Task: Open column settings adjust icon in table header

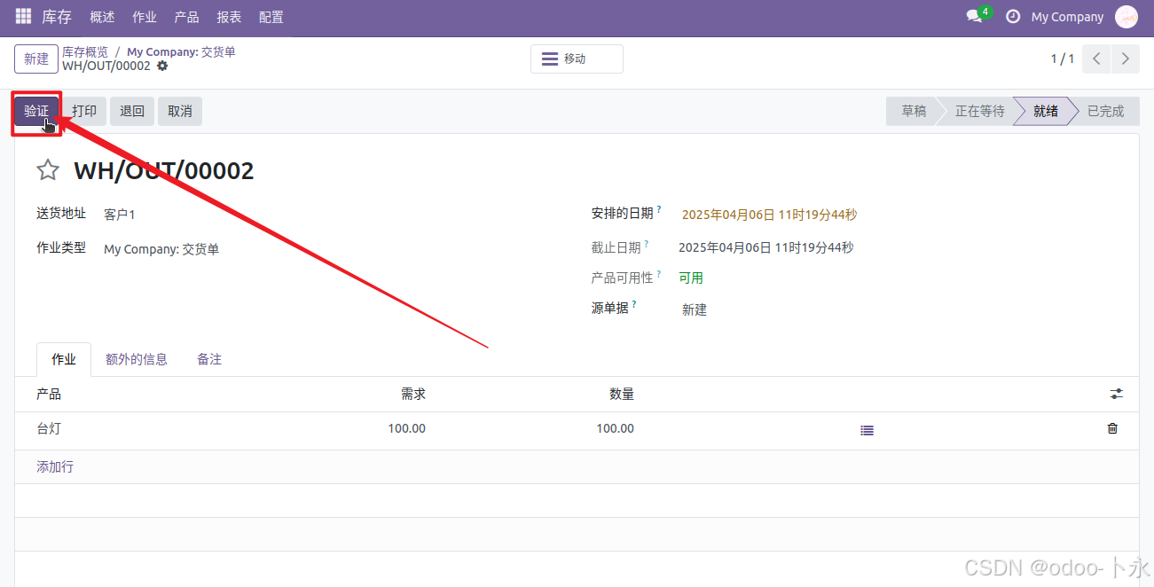Action: (x=1116, y=394)
